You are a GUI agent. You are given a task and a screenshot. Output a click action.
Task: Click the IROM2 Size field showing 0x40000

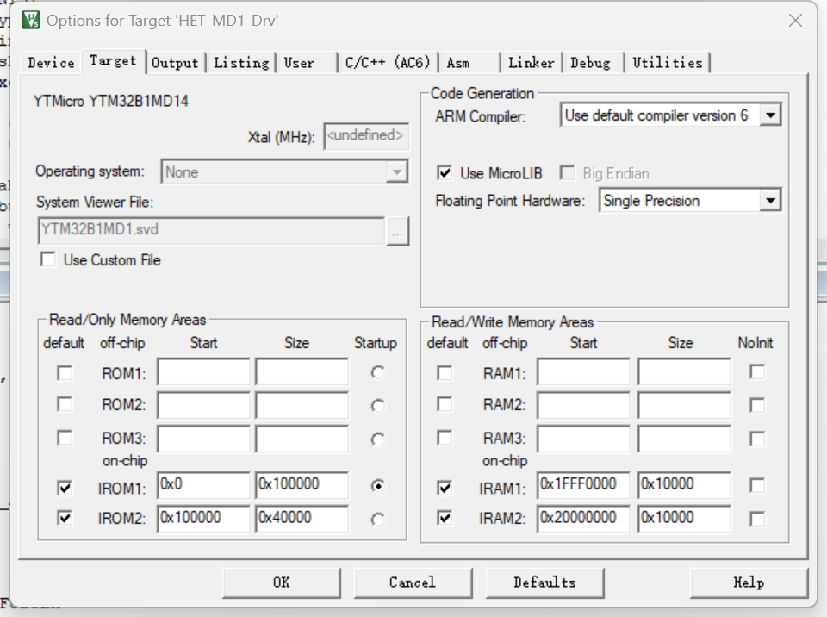pyautogui.click(x=302, y=518)
